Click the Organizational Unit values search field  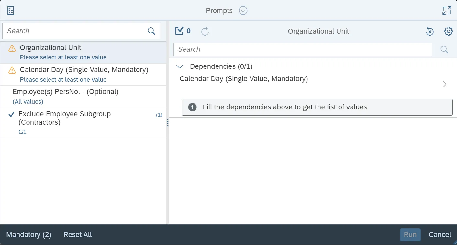303,49
